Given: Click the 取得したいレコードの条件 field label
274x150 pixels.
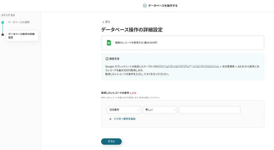Looking at the screenshot, I should pos(115,93).
